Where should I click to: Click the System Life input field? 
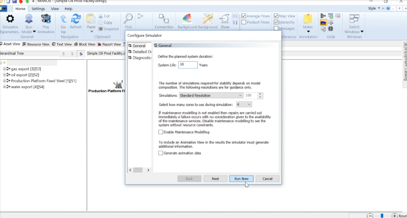(188, 65)
